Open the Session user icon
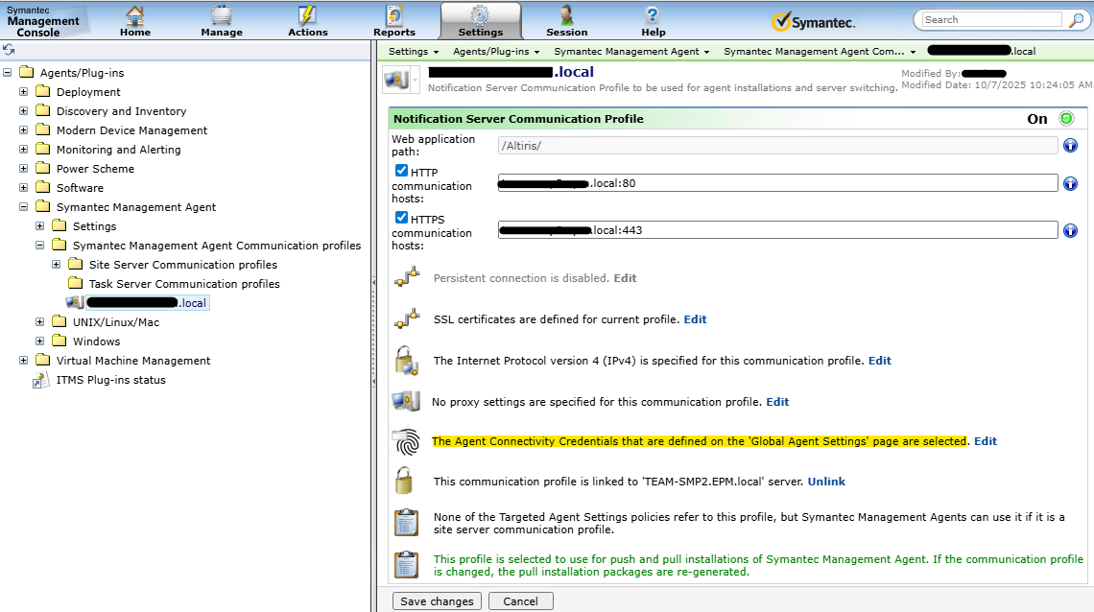Viewport: 1094px width, 612px height. (566, 15)
